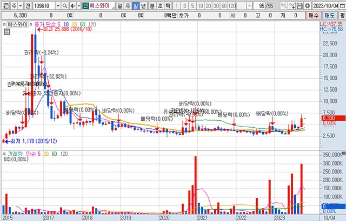
Task: Select the green 60 price average legend
Action: pyautogui.click(x=83, y=24)
